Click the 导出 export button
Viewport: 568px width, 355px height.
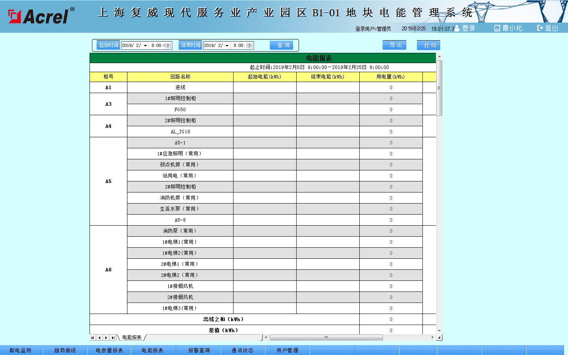[394, 45]
